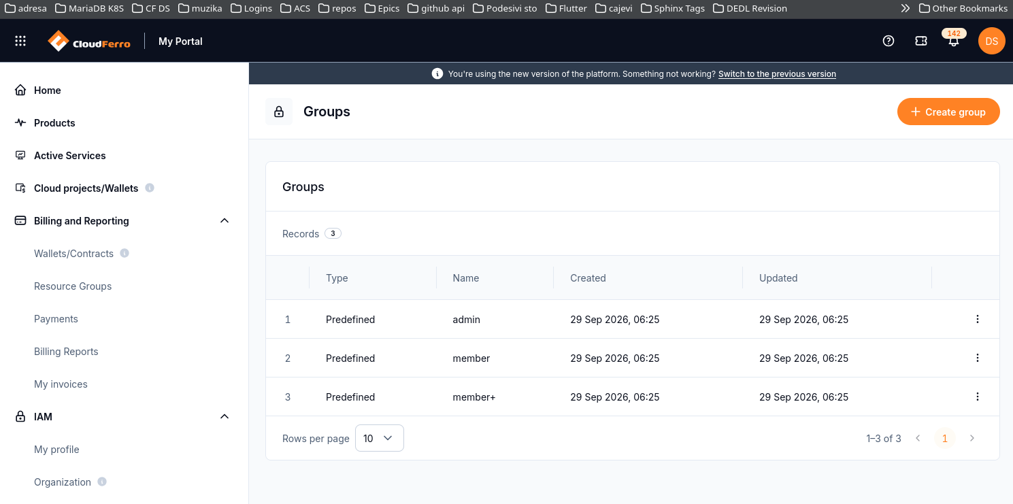Click the lock icon beside Groups heading
Screen dimensions: 1013x504
click(279, 112)
